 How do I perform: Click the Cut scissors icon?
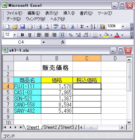pyautogui.click(x=73, y=27)
